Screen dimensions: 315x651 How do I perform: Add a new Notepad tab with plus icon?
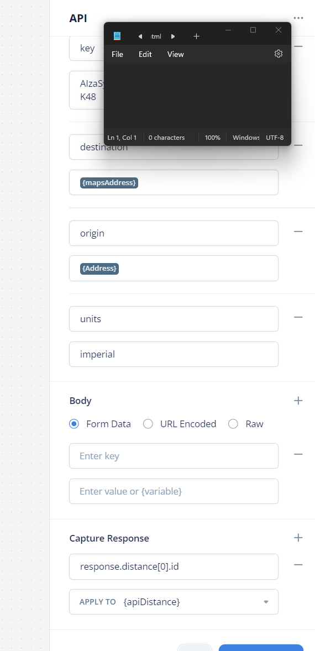pos(196,36)
